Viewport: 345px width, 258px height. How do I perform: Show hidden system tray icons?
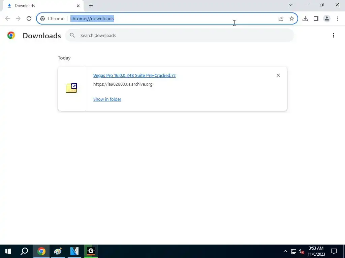[x=285, y=251]
